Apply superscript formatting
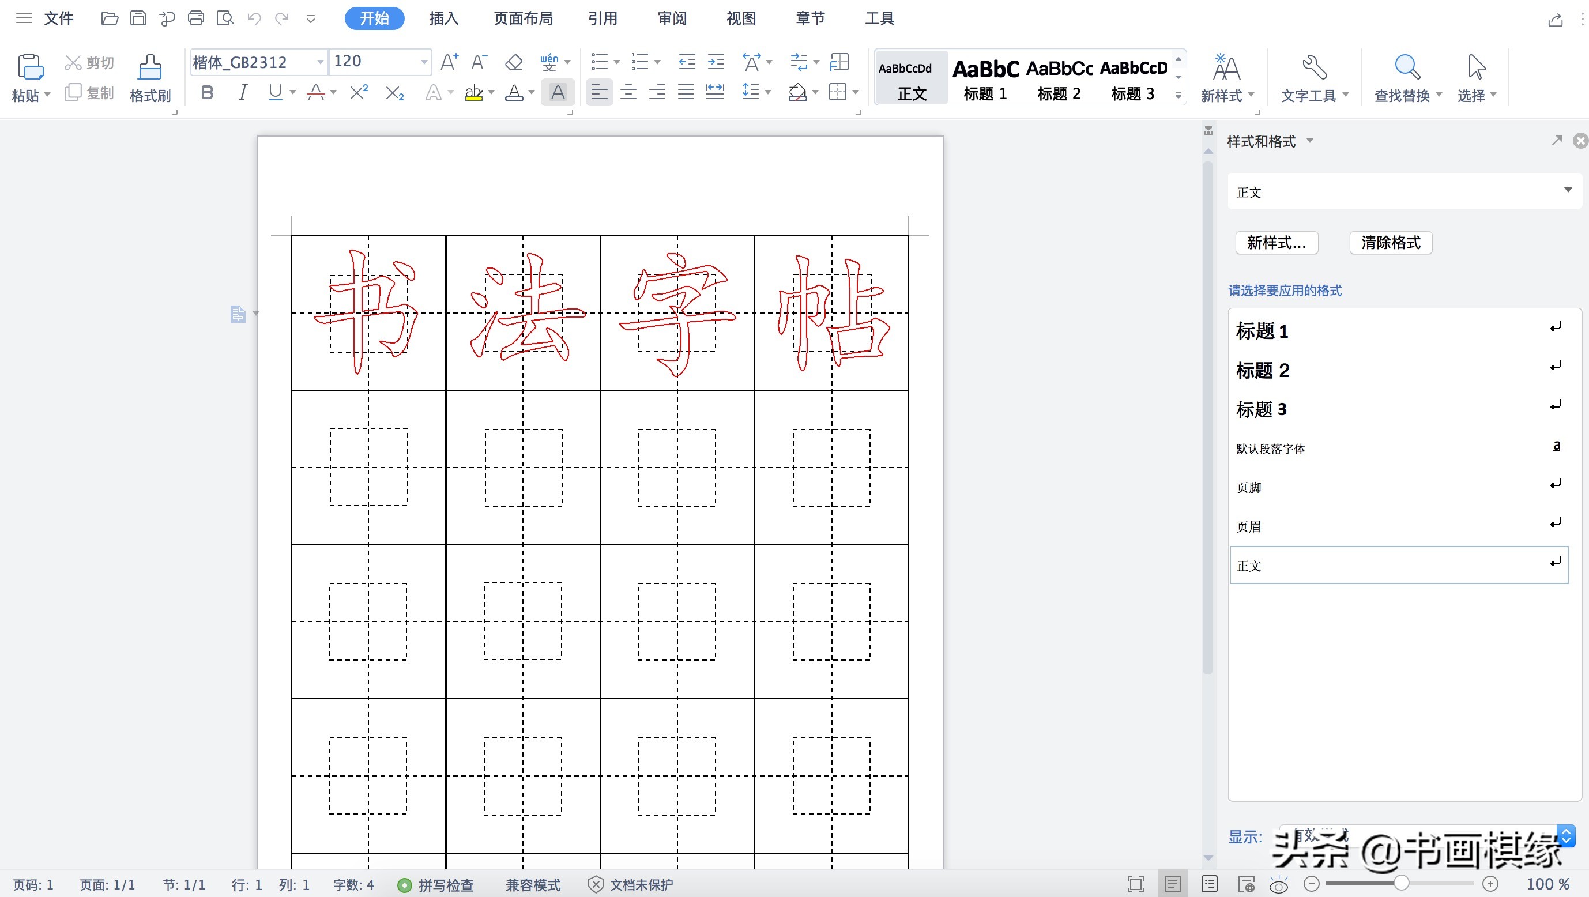 point(359,93)
